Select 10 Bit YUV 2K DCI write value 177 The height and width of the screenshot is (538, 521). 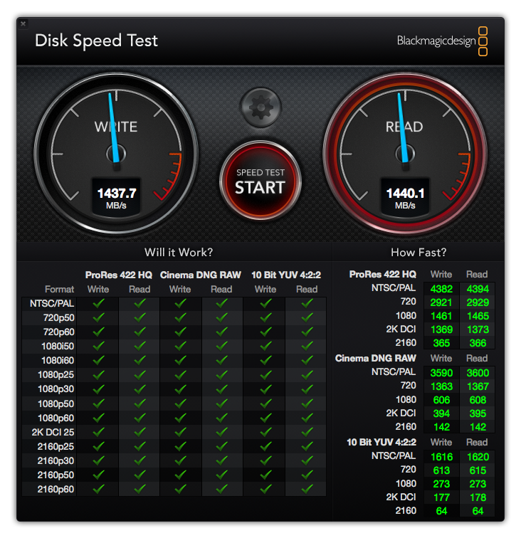point(441,497)
